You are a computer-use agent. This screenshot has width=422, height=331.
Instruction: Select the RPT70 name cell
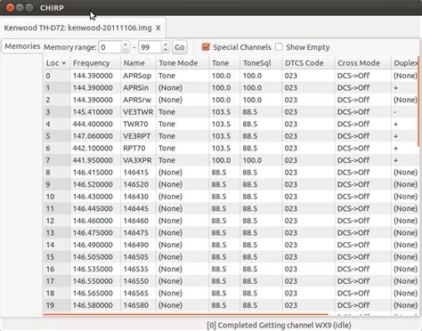[x=138, y=149]
